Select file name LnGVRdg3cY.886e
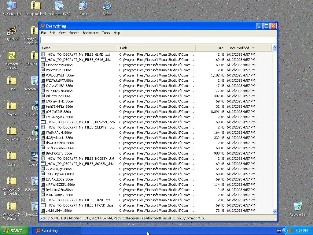The height and width of the screenshot is (235, 313). (59, 117)
